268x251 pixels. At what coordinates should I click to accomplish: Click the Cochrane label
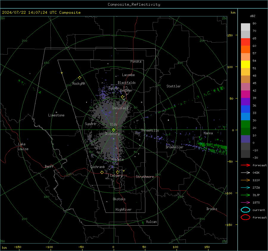click(x=97, y=167)
